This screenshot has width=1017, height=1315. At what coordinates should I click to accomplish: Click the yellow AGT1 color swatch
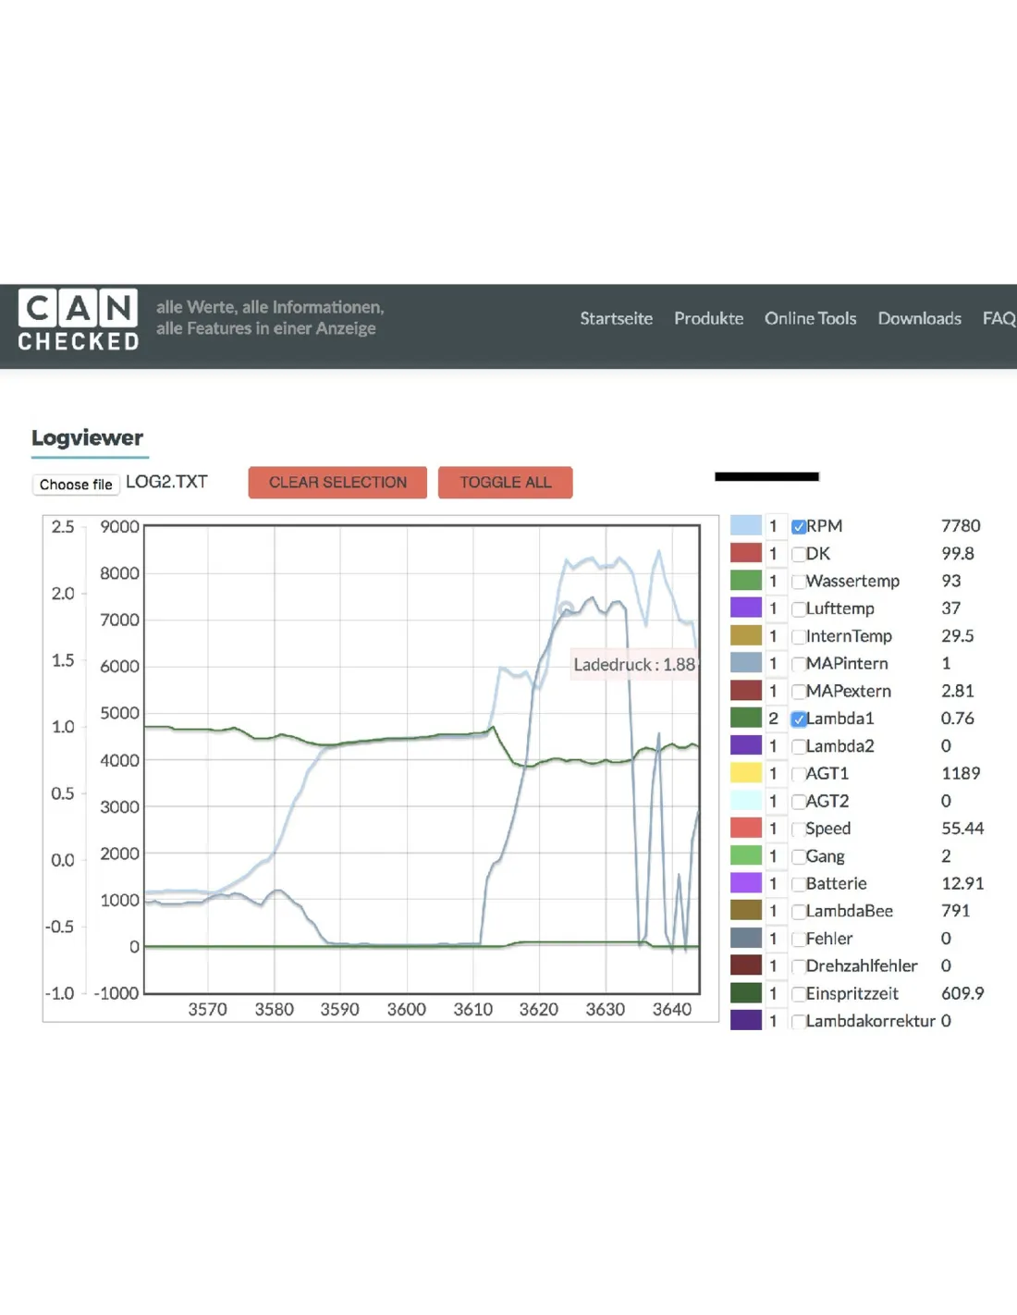click(746, 773)
